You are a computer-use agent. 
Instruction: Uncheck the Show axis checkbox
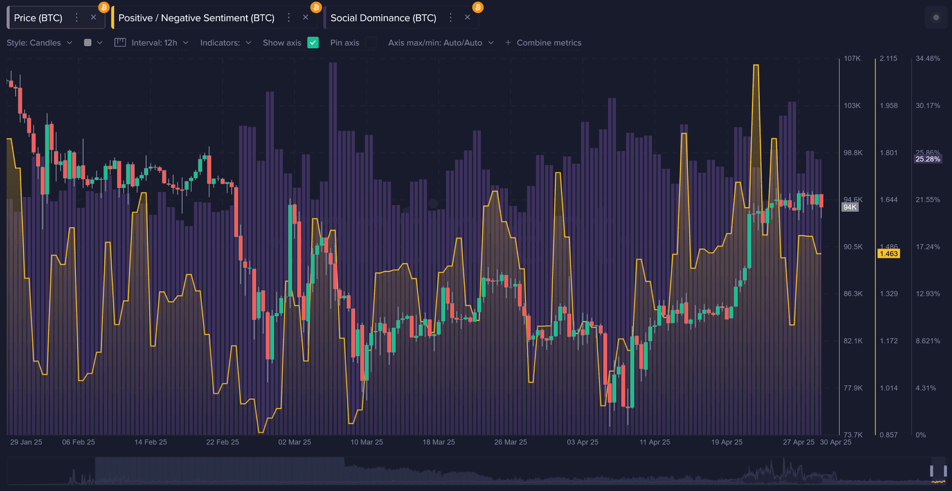313,43
